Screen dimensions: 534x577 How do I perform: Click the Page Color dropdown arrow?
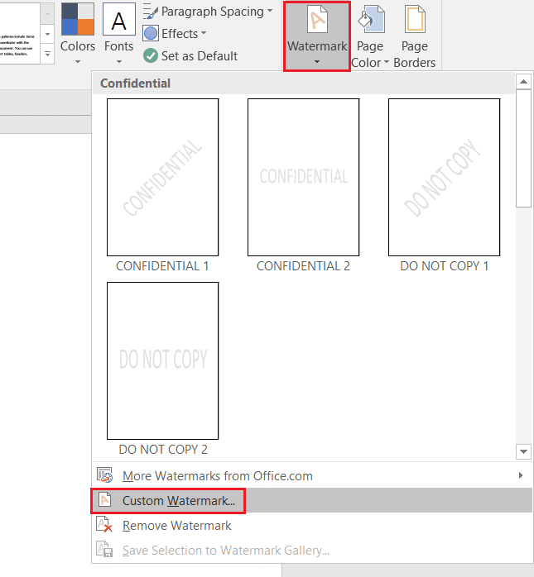(x=387, y=62)
